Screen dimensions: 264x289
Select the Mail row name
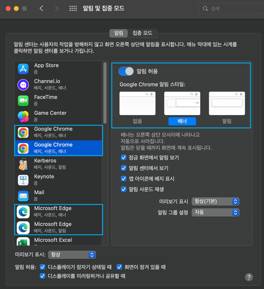(x=39, y=192)
